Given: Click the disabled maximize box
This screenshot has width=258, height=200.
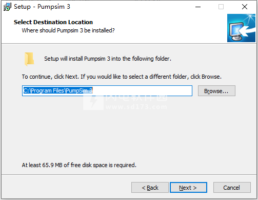Looking at the screenshot, I should 221,7.
